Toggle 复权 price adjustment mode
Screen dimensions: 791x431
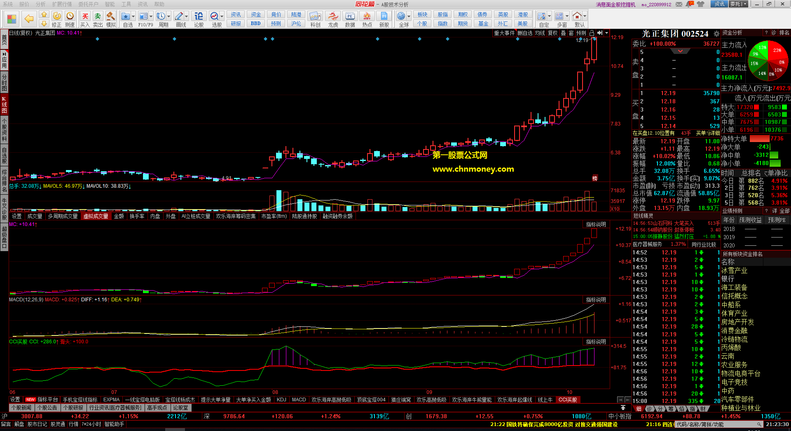[552, 33]
